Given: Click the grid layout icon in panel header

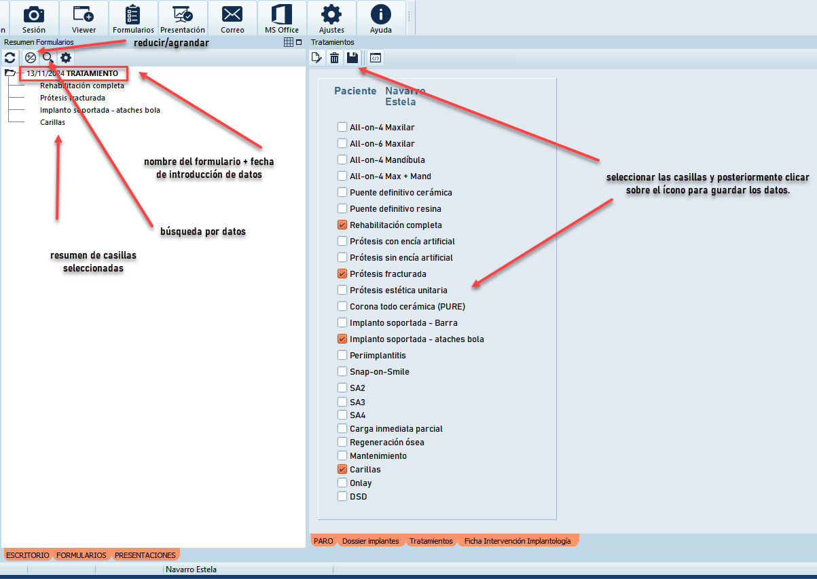Looking at the screenshot, I should pyautogui.click(x=289, y=42).
